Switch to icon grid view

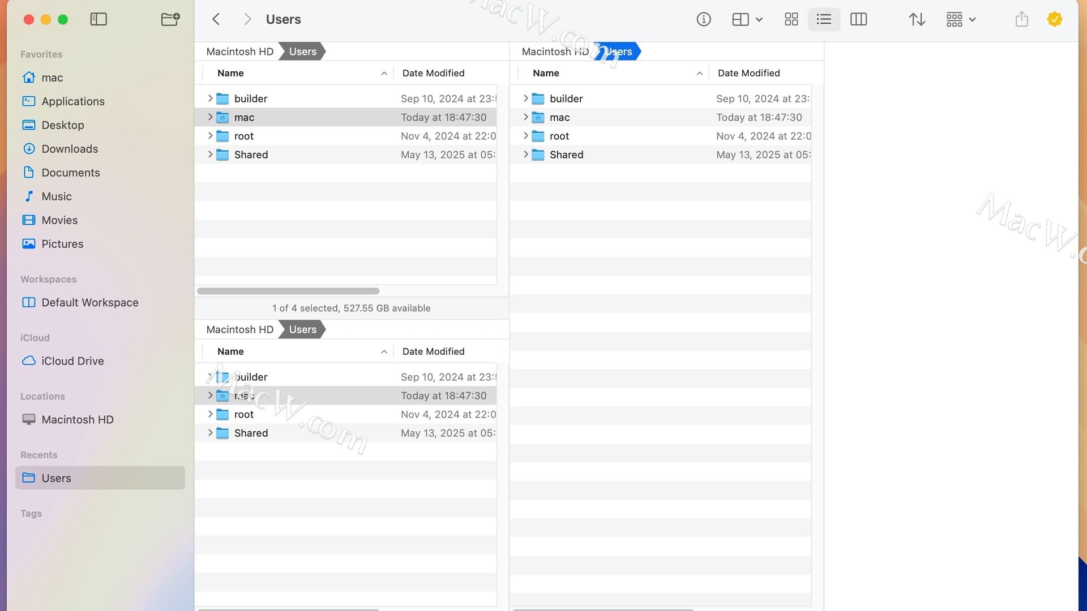[x=791, y=19]
